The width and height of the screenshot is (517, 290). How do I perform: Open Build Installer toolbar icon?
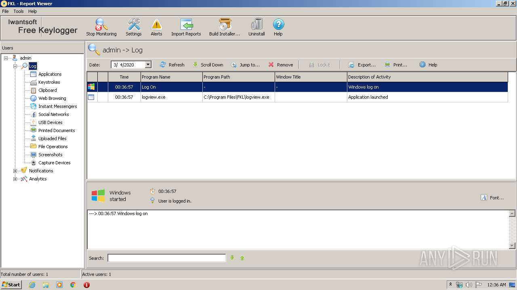(x=225, y=27)
